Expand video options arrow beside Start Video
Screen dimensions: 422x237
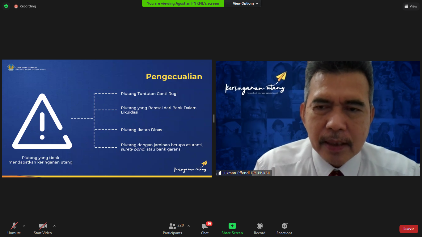coord(54,226)
